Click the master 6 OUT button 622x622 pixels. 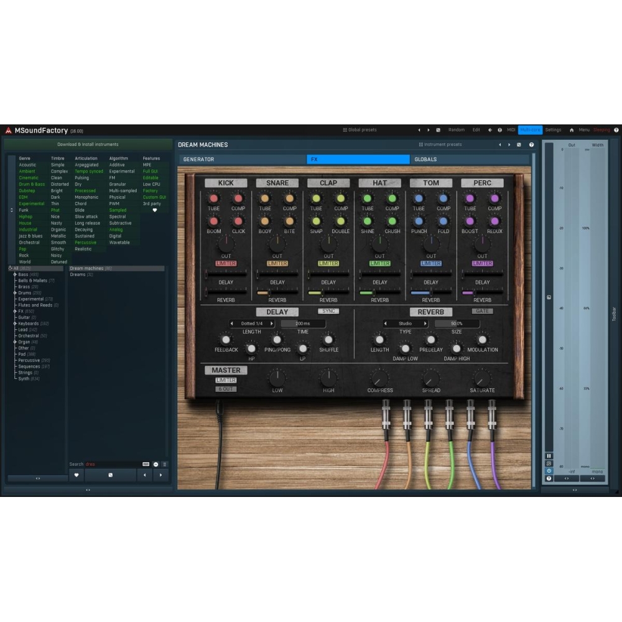coord(226,389)
